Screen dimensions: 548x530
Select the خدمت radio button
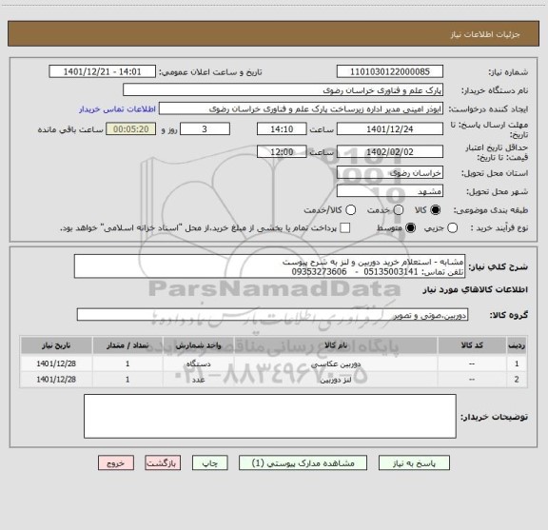coord(399,210)
